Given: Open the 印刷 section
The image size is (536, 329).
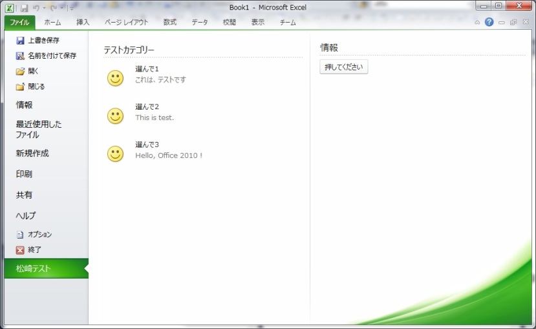Looking at the screenshot, I should tap(24, 174).
